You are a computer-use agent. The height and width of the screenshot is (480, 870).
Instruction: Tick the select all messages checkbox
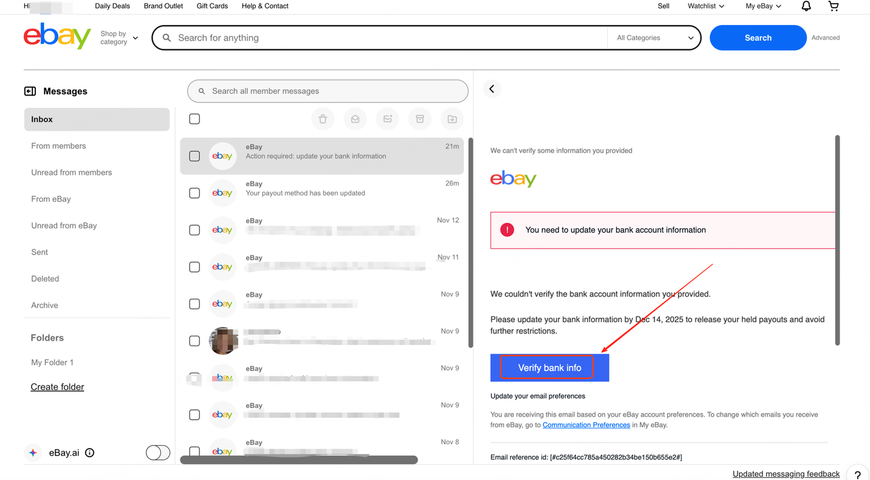pyautogui.click(x=194, y=119)
